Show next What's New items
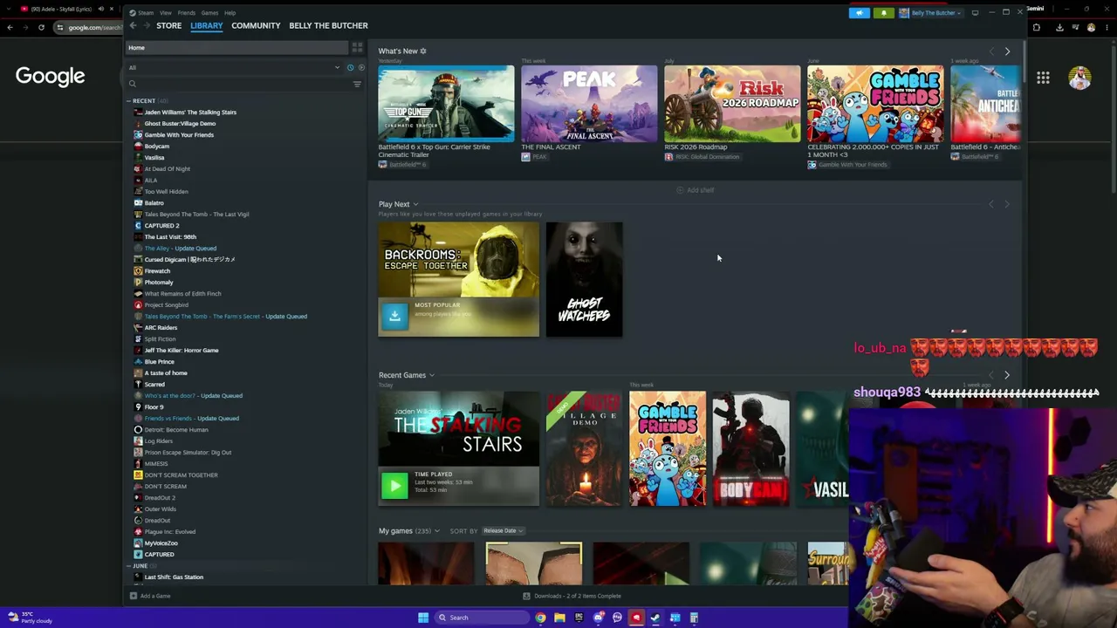The width and height of the screenshot is (1117, 628). (1007, 51)
